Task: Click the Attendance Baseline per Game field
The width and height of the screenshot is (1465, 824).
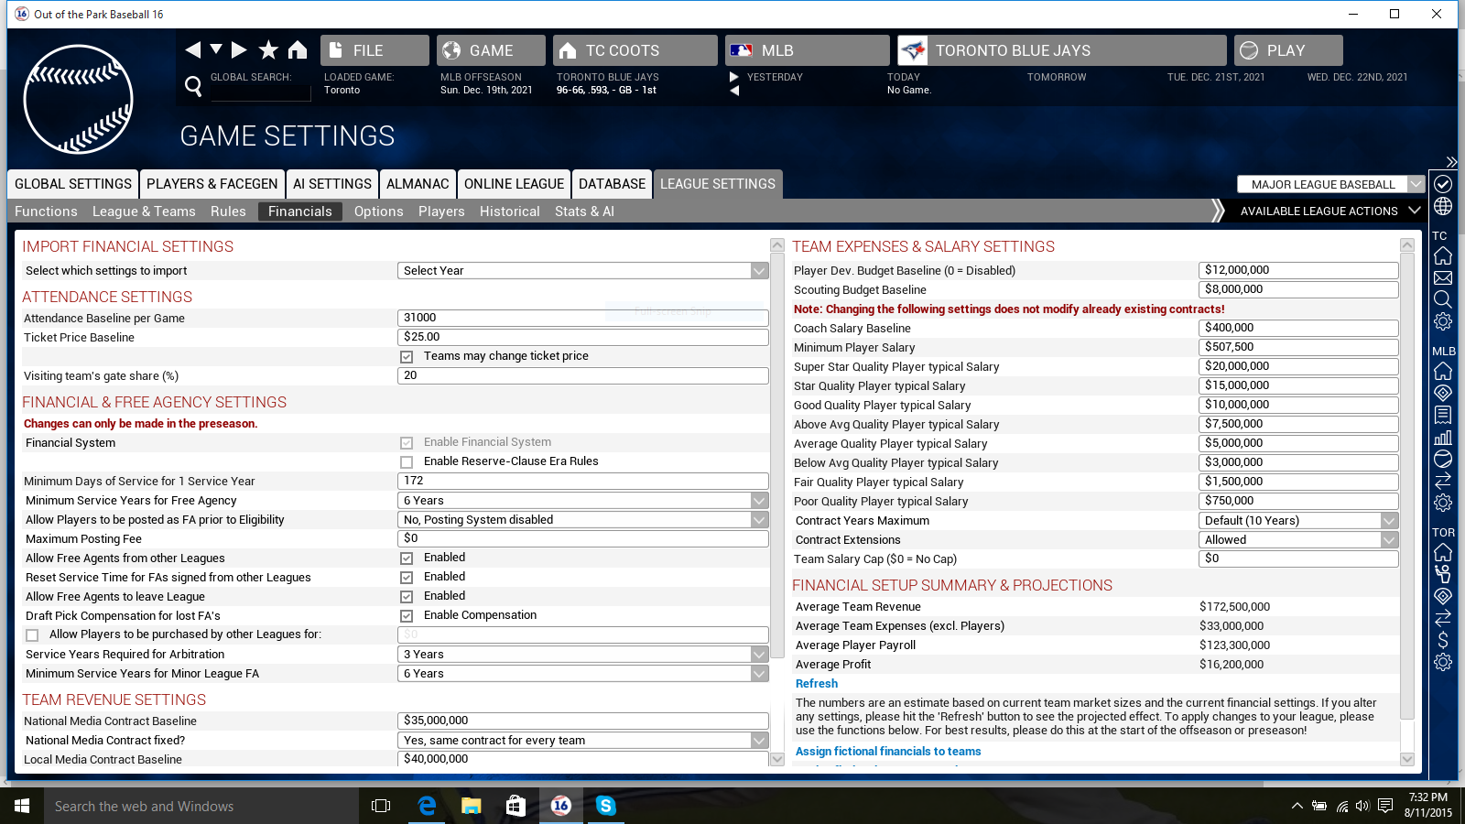Action: pos(582,318)
